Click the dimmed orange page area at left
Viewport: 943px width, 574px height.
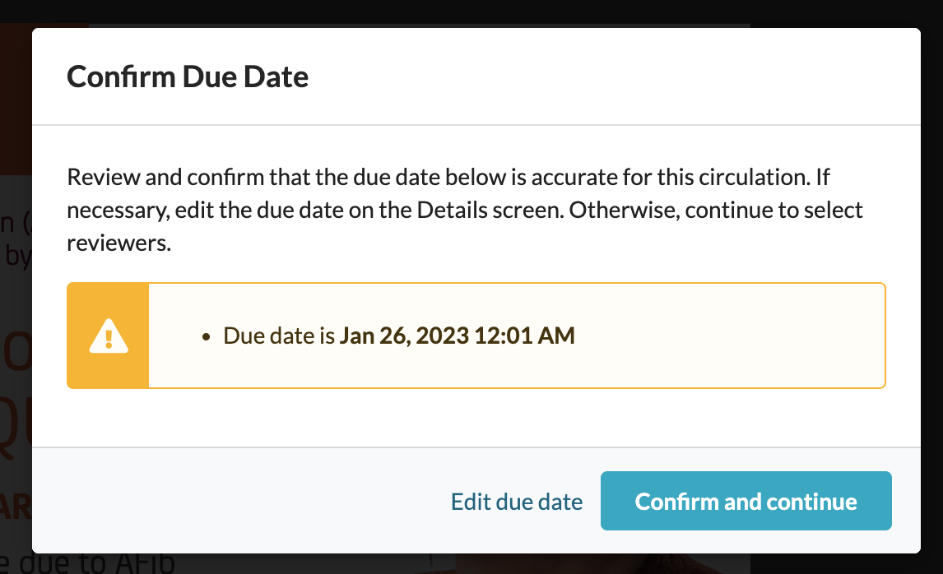coord(15,100)
